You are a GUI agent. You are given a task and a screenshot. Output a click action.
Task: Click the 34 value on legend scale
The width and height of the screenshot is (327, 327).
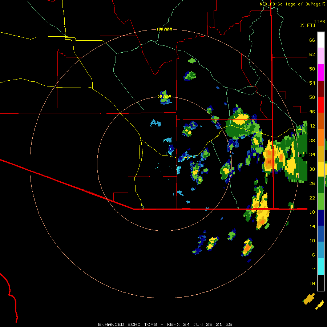[x=312, y=154]
